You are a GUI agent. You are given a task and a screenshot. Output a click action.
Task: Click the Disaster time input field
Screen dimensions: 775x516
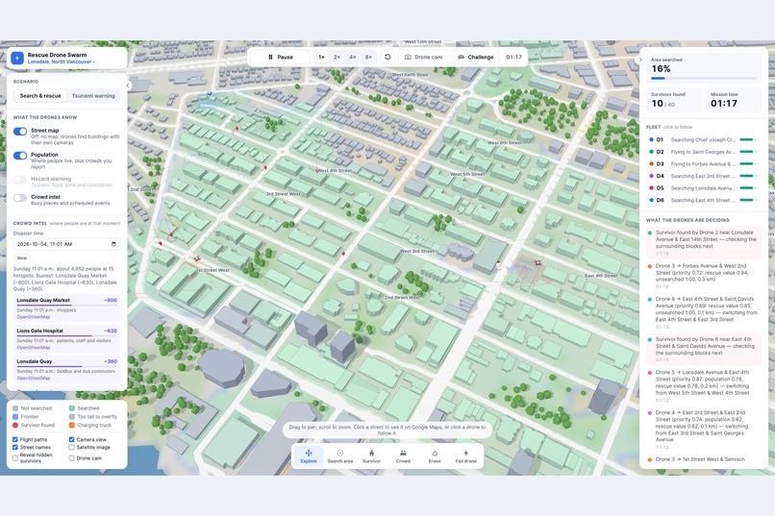[x=66, y=244]
